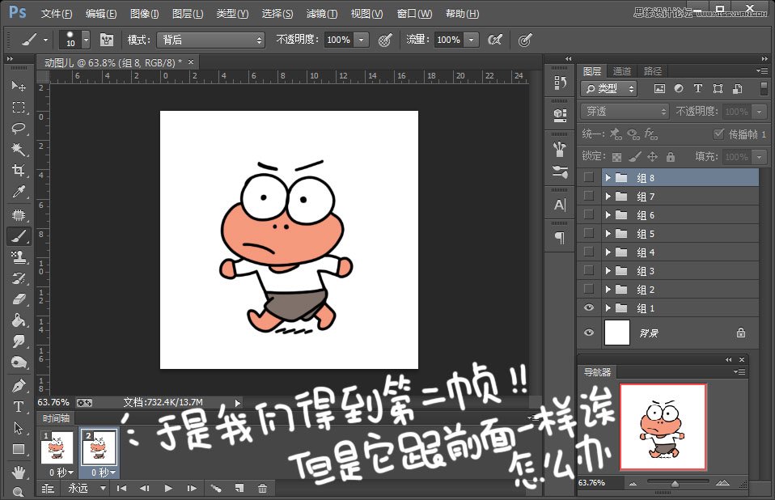Select the Brush tool in the toolbox
Image resolution: width=775 pixels, height=500 pixels.
click(x=19, y=236)
